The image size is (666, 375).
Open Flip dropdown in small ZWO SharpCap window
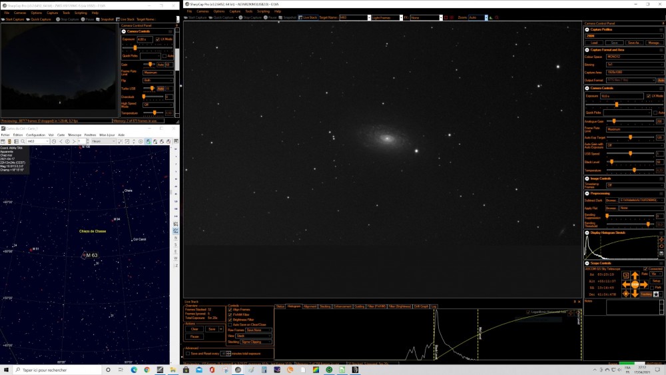(x=158, y=81)
